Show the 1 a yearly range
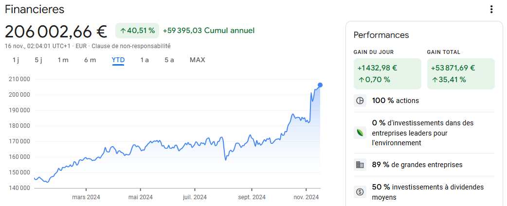 pyautogui.click(x=145, y=60)
